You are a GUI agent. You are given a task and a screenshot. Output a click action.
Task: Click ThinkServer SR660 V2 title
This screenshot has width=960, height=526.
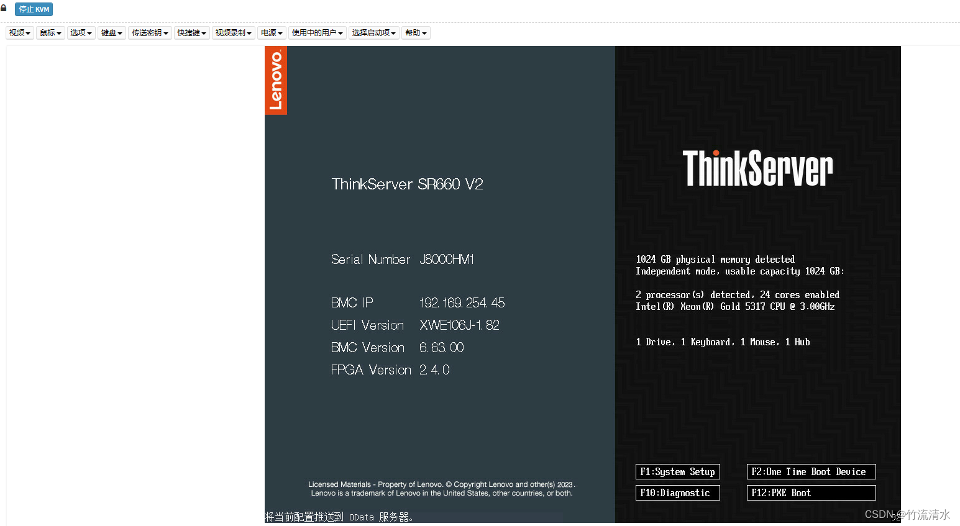(x=407, y=184)
